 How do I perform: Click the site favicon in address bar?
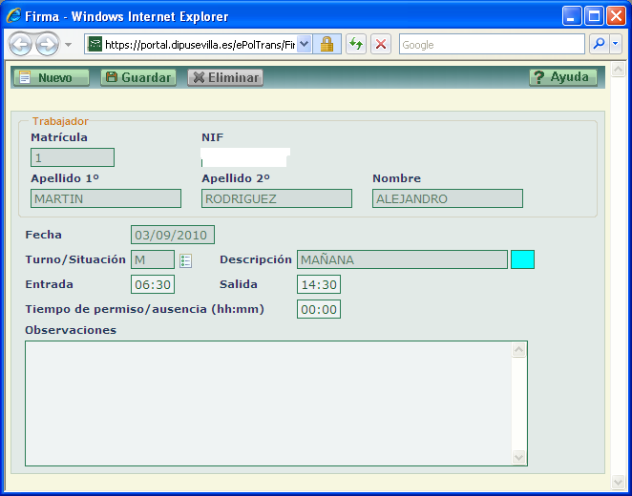point(95,44)
